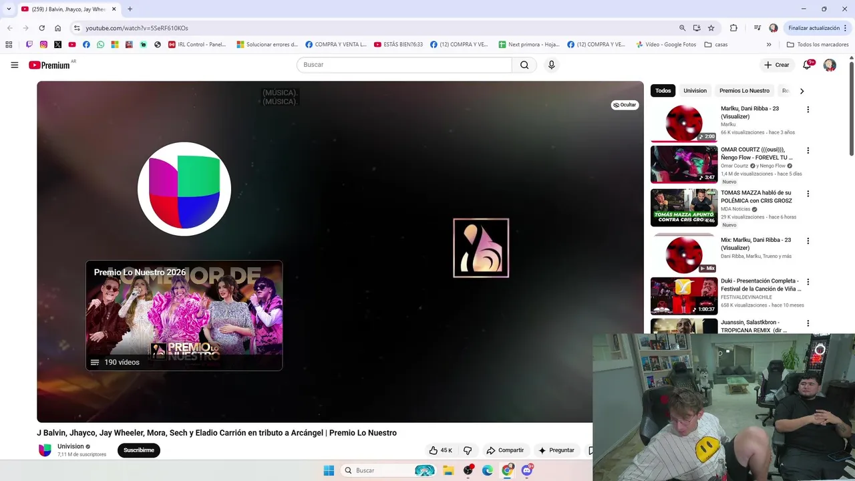The image size is (855, 481).
Task: Open Chrome extensions puzzle icon
Action: pos(733,28)
